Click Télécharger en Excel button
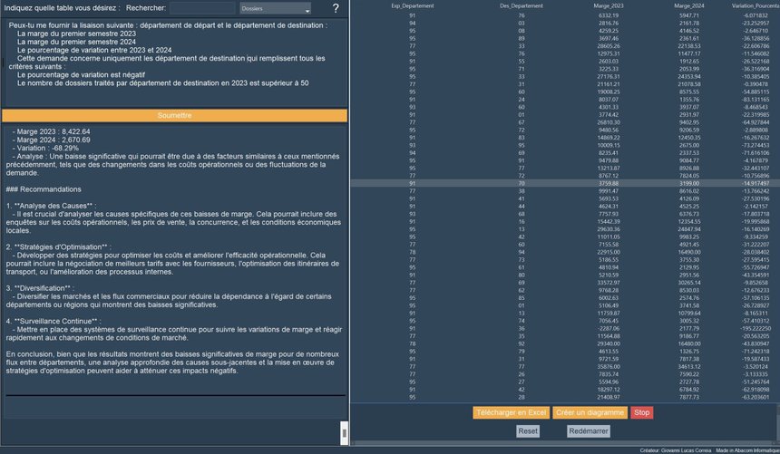 (512, 412)
